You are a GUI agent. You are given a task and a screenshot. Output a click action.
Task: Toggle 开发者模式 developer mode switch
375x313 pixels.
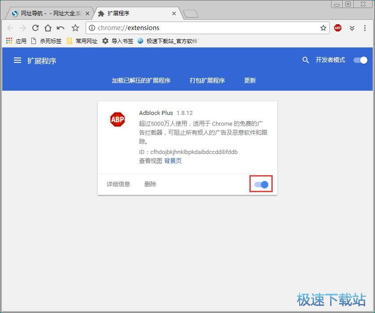[x=360, y=60]
